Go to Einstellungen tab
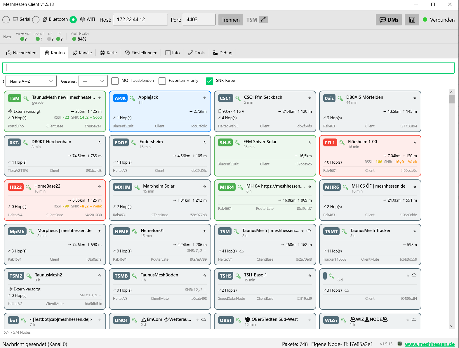 click(141, 53)
